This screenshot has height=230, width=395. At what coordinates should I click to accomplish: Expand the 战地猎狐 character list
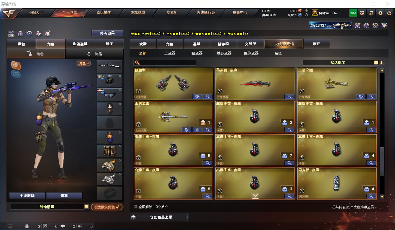86,207
